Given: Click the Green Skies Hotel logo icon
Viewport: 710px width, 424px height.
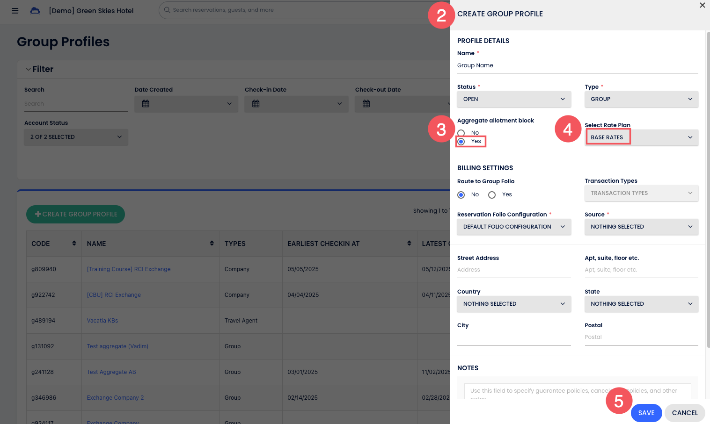Looking at the screenshot, I should point(35,11).
